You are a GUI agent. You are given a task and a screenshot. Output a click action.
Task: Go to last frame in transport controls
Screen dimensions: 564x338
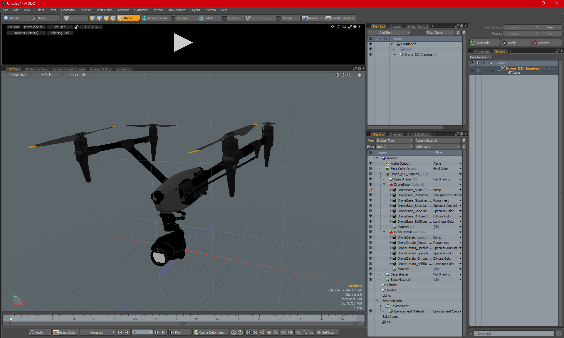[x=164, y=332]
